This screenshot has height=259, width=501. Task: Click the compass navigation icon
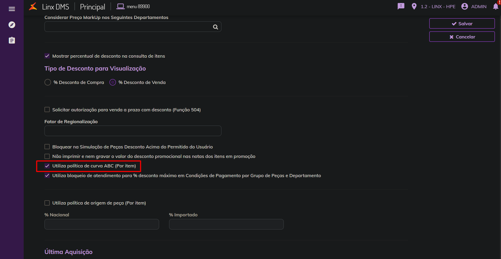12,25
